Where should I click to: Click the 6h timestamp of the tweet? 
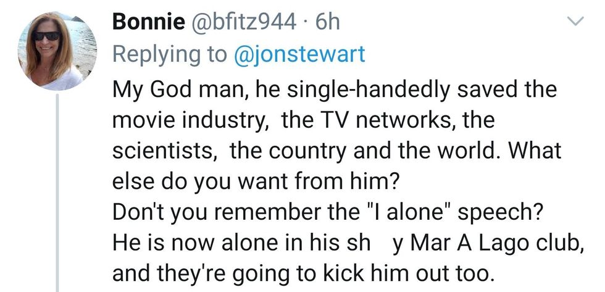tap(327, 23)
